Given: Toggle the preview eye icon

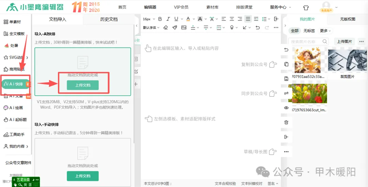Looking at the screenshot, I should click(286, 108).
